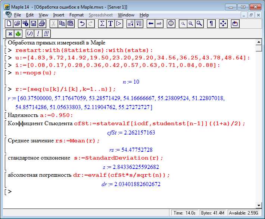The width and height of the screenshot is (265, 219).
Task: Toggle the Maple leaf input mode button
Action: click(18, 34)
